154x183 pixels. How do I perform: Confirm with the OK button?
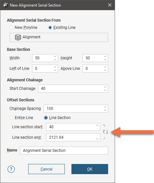[90, 169]
